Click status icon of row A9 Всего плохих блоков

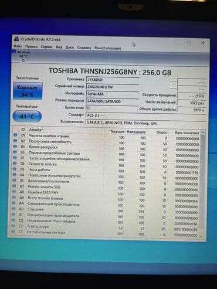click(x=13, y=198)
